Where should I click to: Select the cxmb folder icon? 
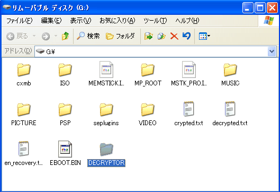[24, 69]
